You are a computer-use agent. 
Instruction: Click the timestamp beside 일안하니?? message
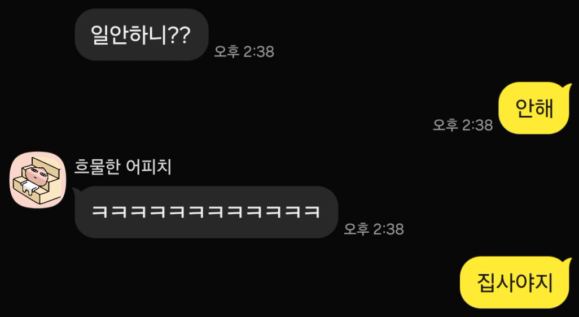[x=244, y=52]
